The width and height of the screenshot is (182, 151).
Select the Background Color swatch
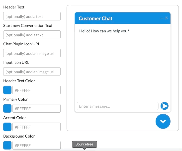click(x=7, y=145)
